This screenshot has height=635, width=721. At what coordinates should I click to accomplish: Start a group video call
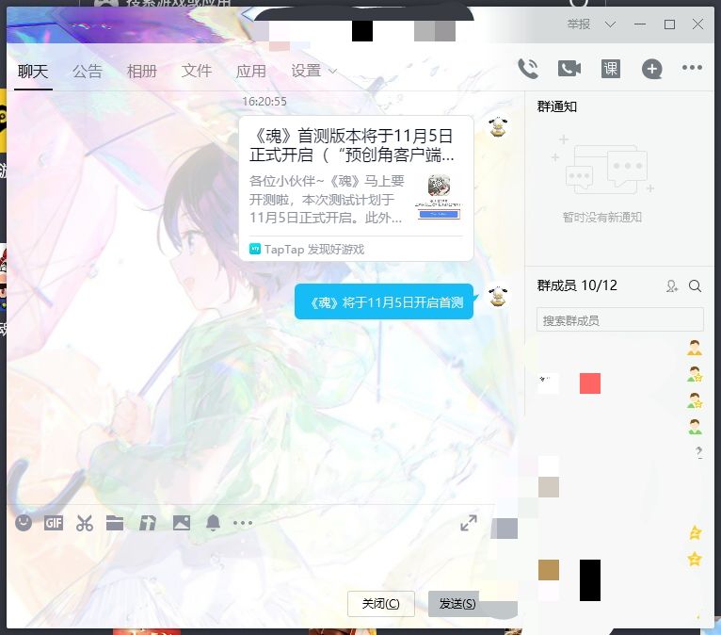[x=569, y=69]
